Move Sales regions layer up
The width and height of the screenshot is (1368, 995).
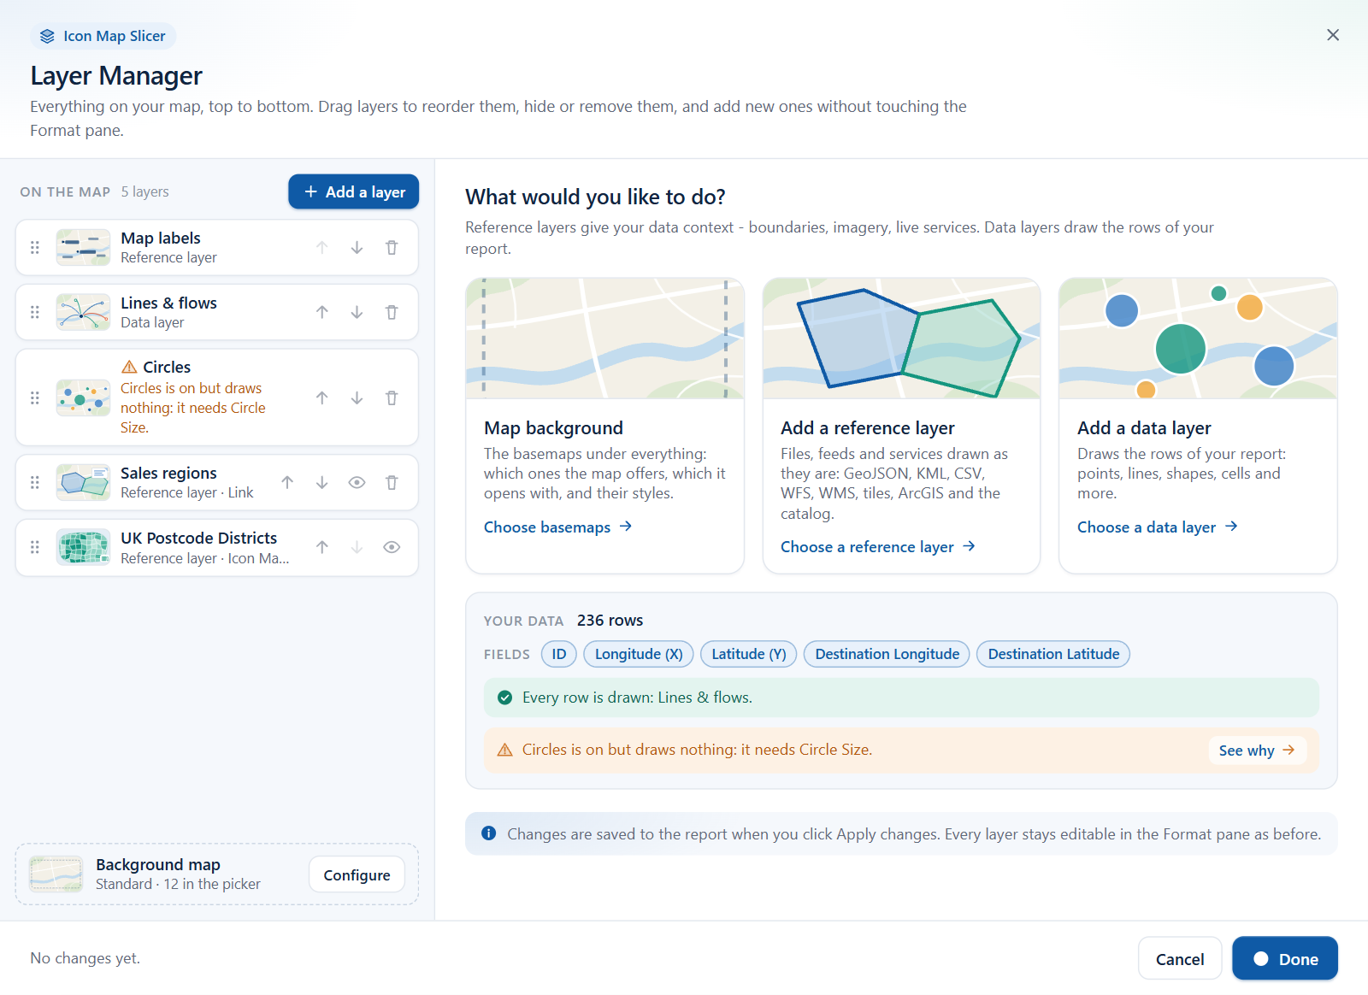[287, 483]
